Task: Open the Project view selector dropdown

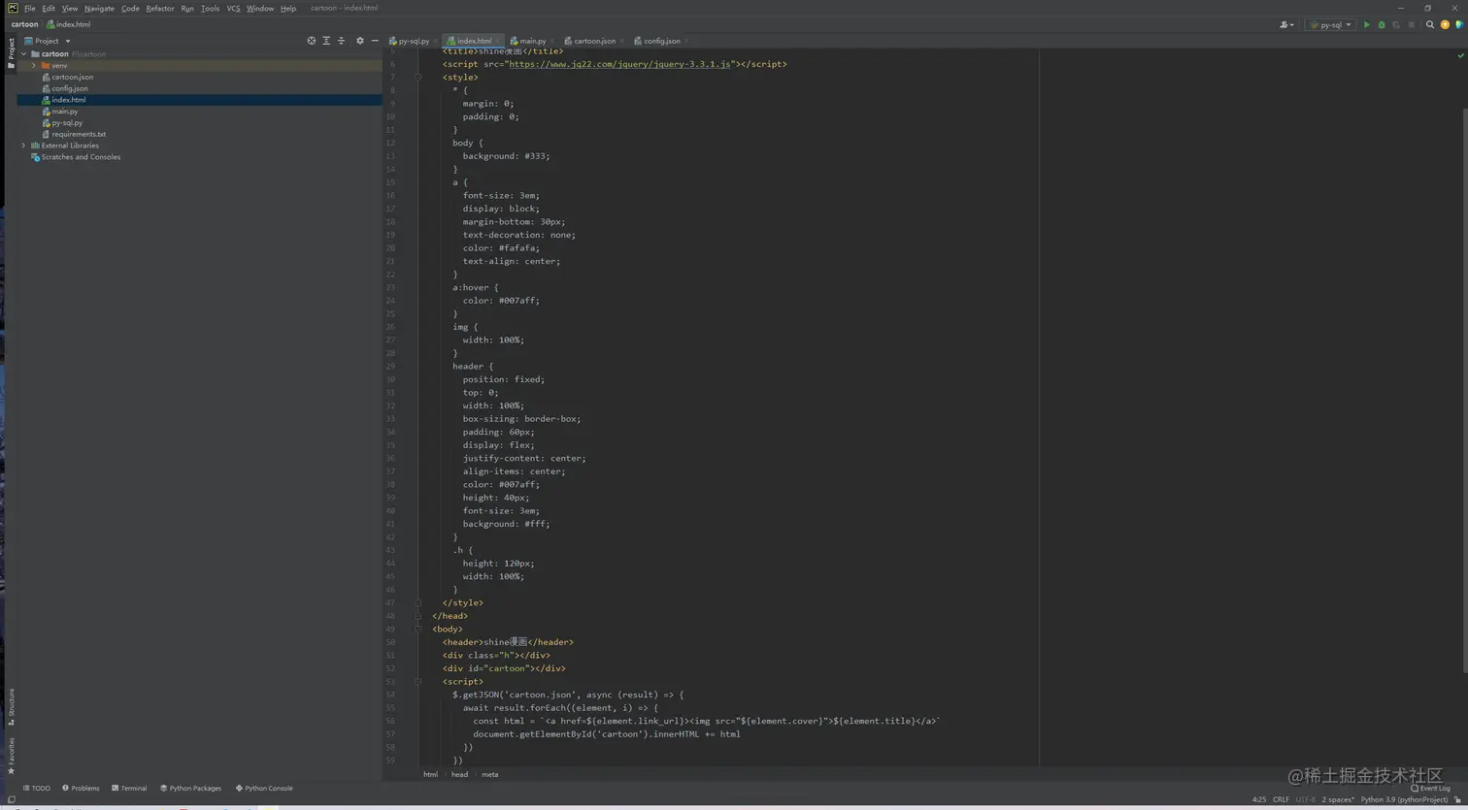Action: (x=48, y=41)
